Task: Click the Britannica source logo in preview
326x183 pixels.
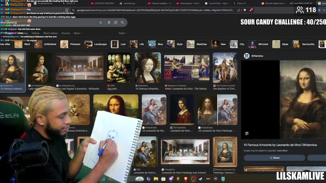Action: [x=247, y=56]
